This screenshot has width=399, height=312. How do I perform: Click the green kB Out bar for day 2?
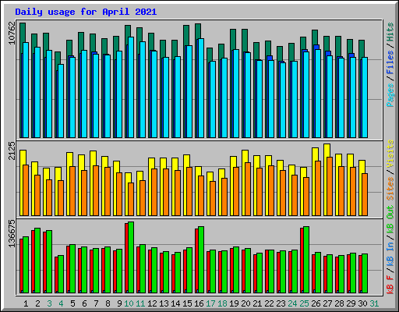click(x=37, y=261)
